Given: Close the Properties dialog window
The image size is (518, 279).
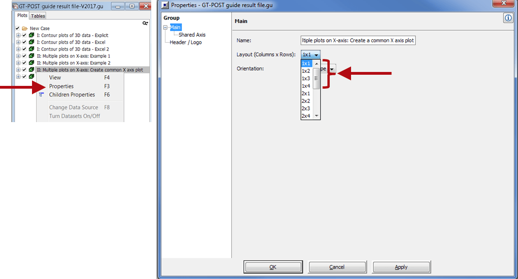Looking at the screenshot, I should (504, 3).
